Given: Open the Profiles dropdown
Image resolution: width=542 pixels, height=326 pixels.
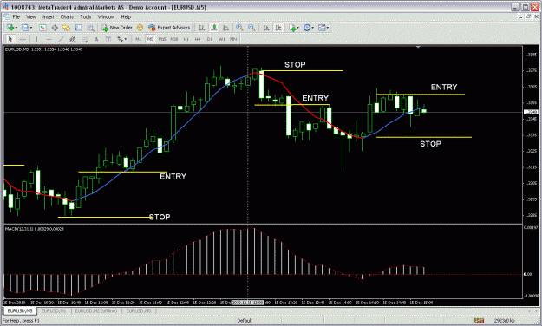Looking at the screenshot, I should tap(27, 28).
